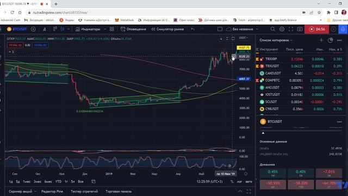The image size is (348, 196).
Task: Select ANCUSDT row in watchlist
Action: pyautogui.click(x=300, y=88)
